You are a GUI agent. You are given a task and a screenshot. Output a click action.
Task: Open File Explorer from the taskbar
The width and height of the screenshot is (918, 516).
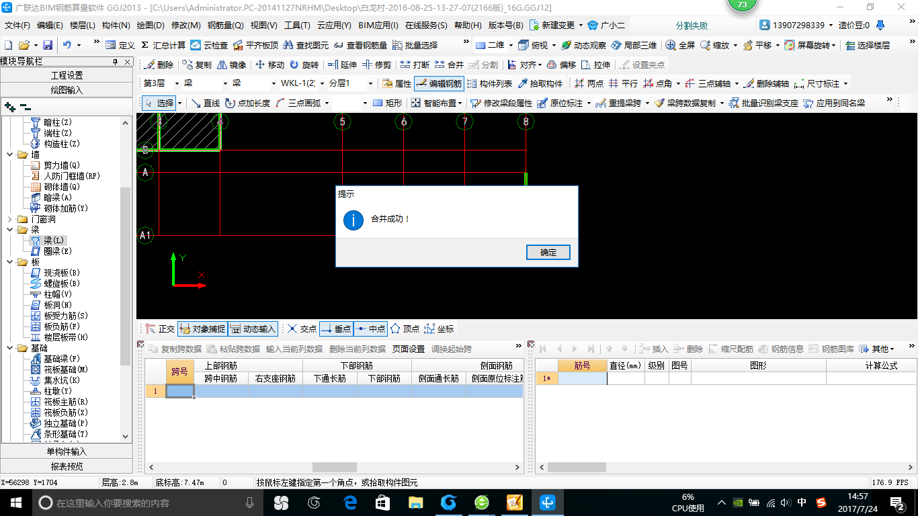(x=416, y=503)
